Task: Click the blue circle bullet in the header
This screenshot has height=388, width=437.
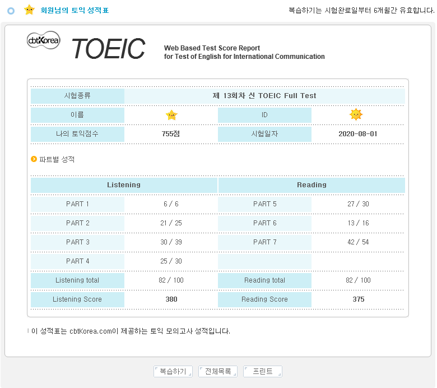Action: point(11,11)
